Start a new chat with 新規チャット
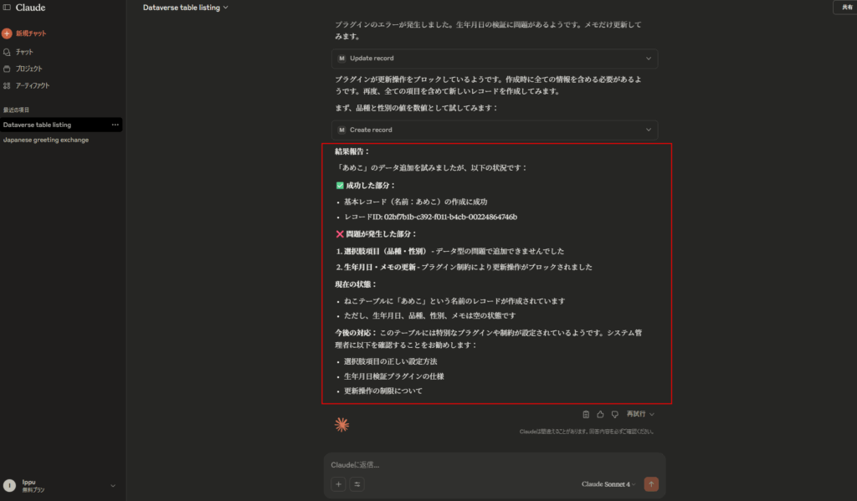 click(x=24, y=33)
